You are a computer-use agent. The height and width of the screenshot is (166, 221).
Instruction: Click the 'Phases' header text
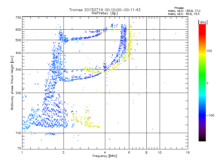click(179, 8)
